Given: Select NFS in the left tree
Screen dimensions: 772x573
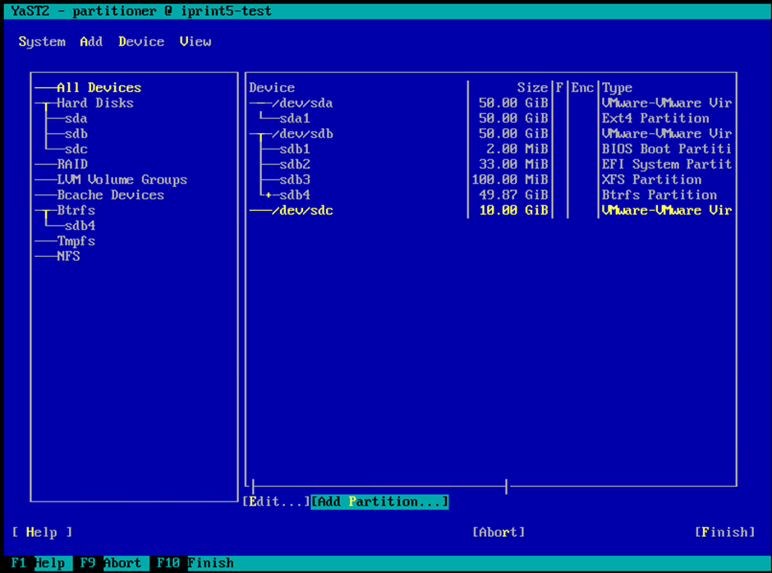Looking at the screenshot, I should point(68,257).
